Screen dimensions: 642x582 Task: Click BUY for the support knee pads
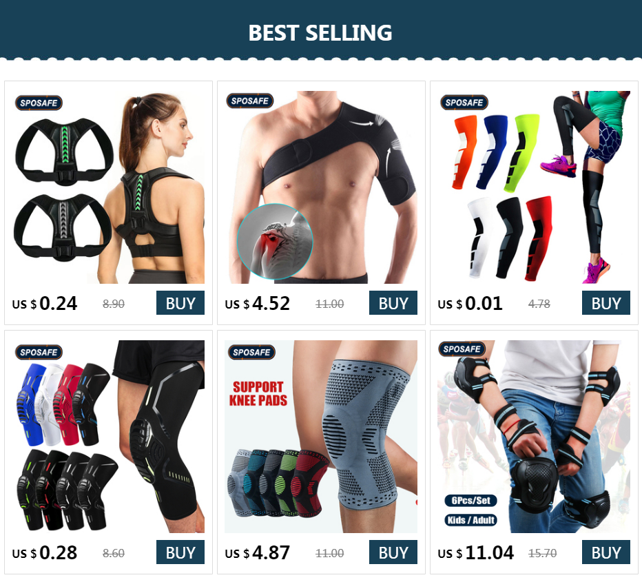pos(393,552)
